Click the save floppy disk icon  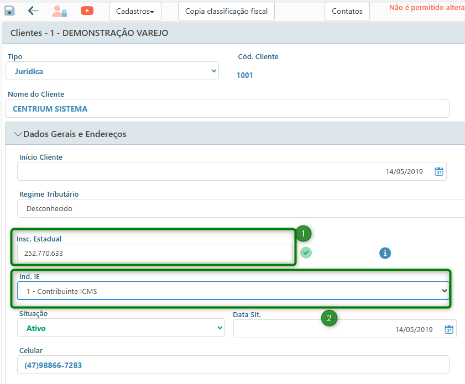click(x=9, y=10)
